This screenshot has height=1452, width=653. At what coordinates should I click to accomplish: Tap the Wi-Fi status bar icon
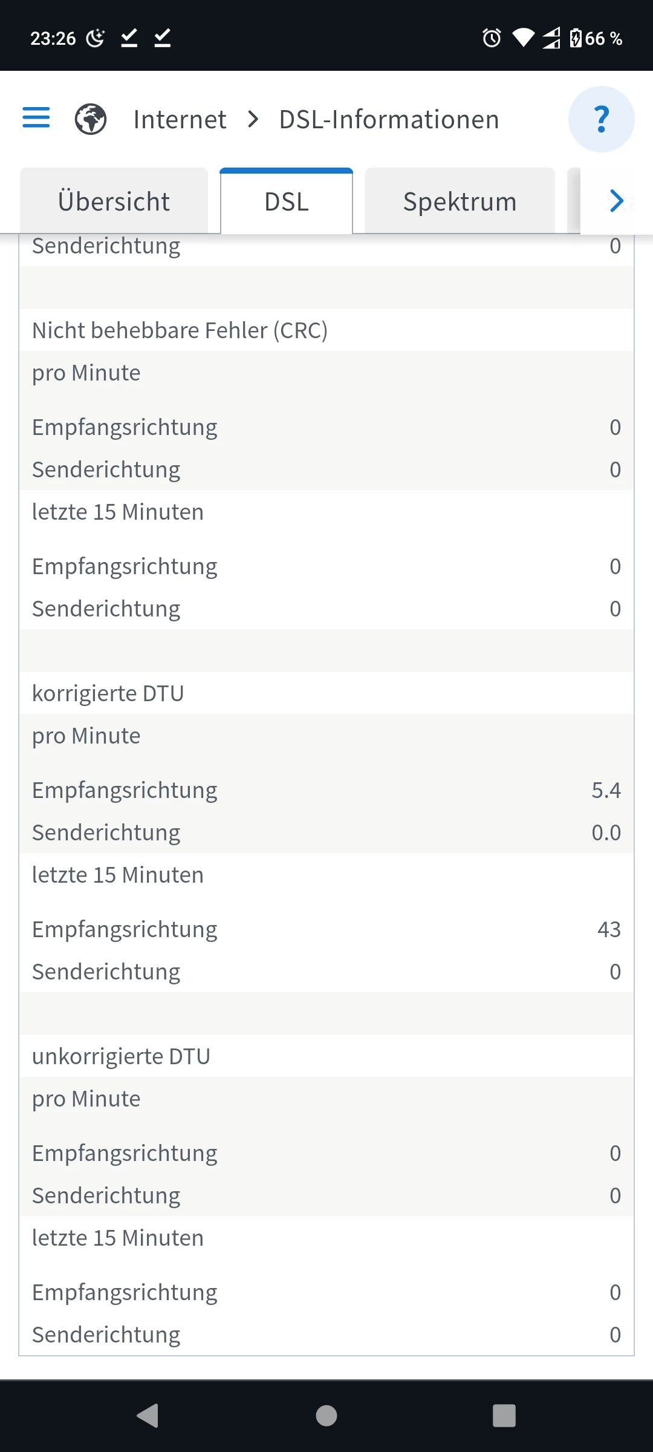click(523, 38)
